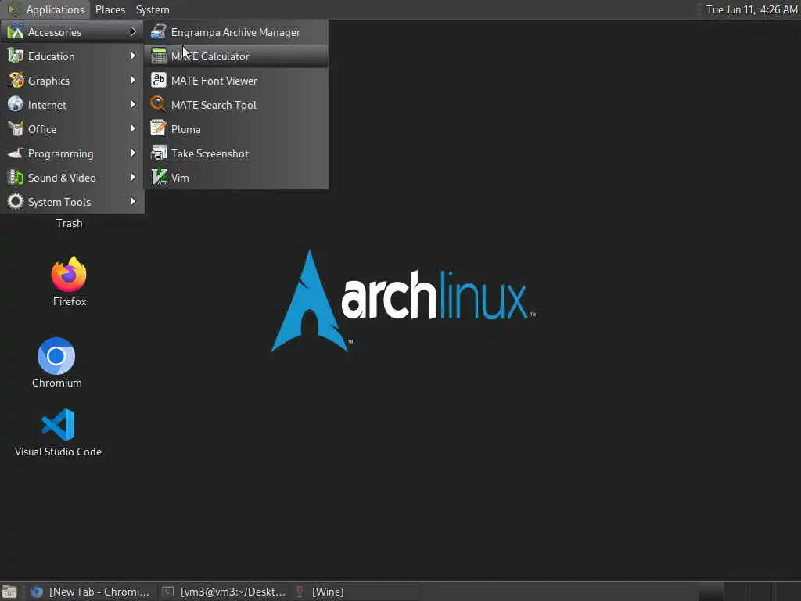Click the Take Screenshot icon
Image resolution: width=801 pixels, height=601 pixels.
[158, 153]
